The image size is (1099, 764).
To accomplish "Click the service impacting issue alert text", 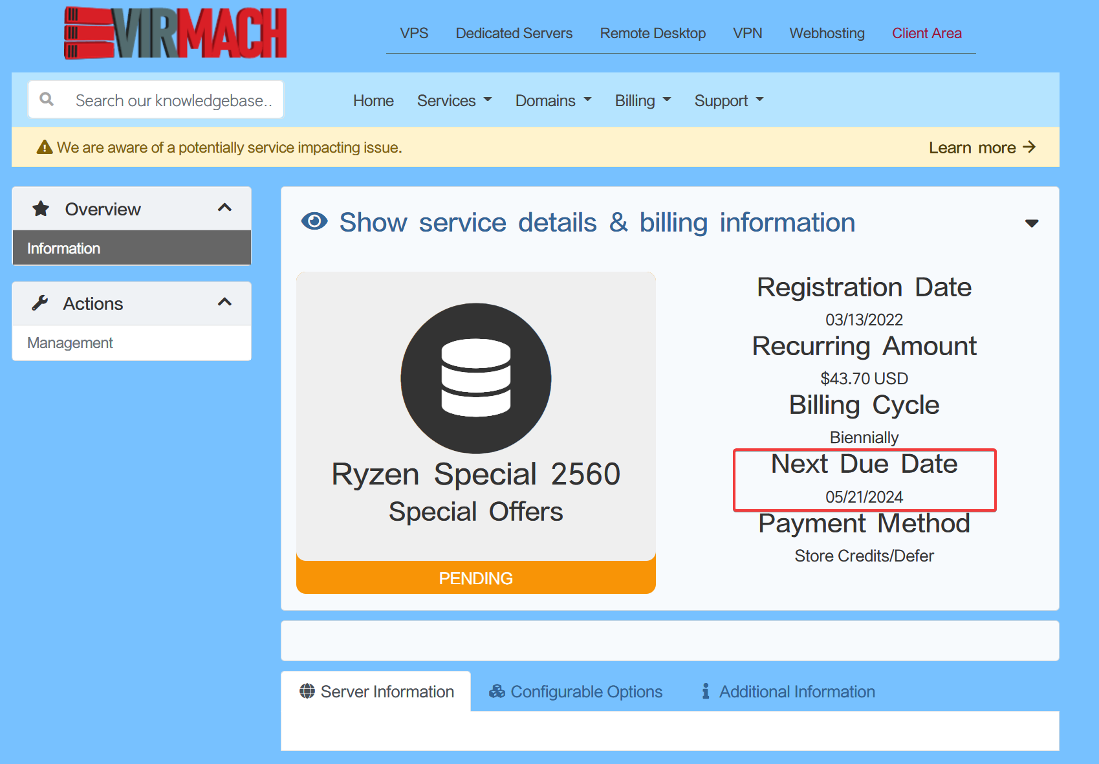I will pos(230,147).
